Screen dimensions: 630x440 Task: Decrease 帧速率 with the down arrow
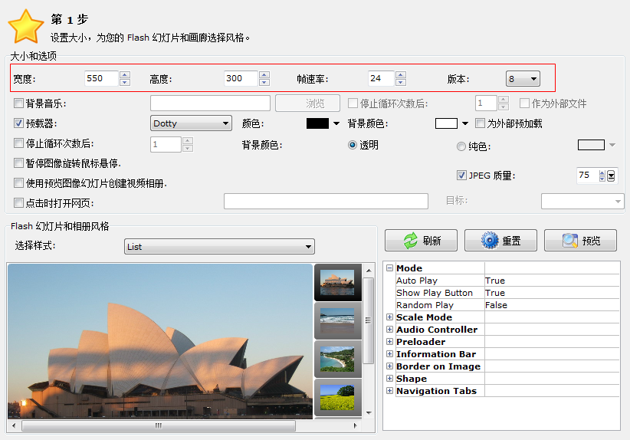click(401, 82)
